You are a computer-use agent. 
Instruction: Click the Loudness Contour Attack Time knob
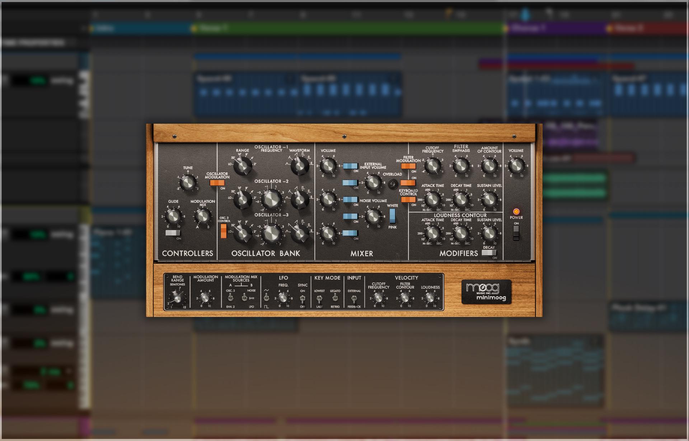pos(432,233)
